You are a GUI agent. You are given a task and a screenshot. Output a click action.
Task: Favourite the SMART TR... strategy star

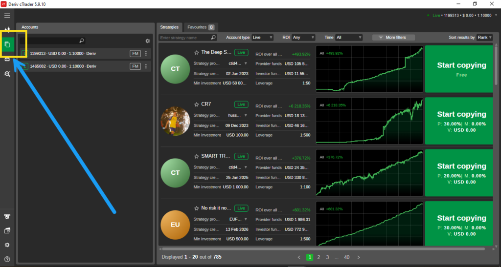(197, 156)
